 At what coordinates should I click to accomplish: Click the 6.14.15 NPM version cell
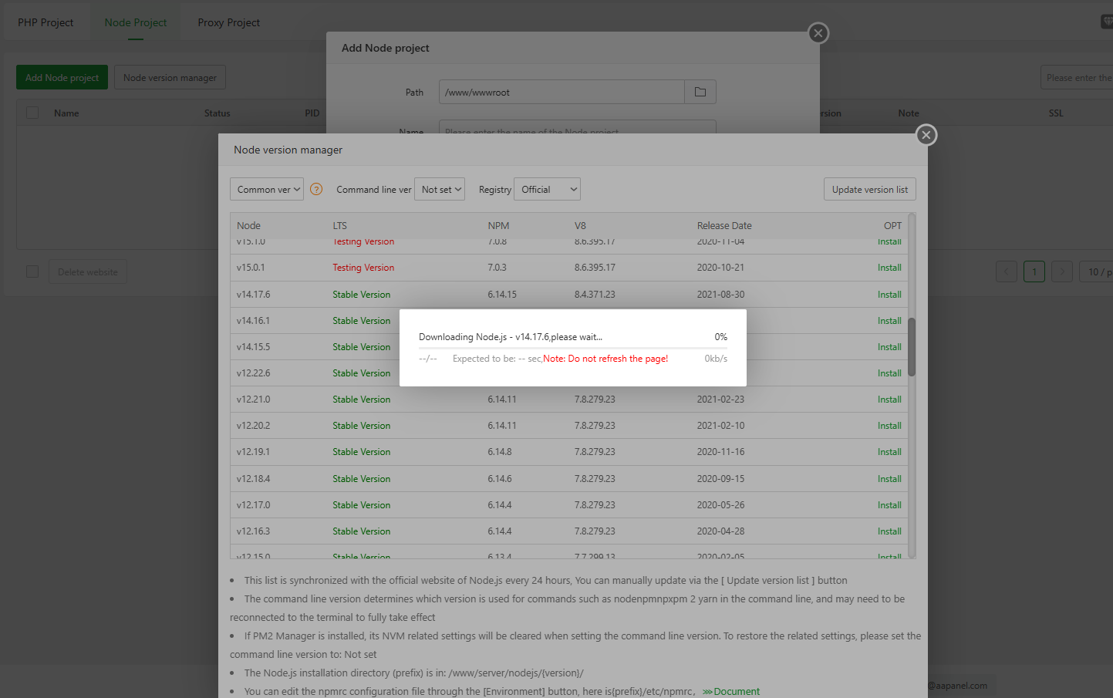click(502, 295)
